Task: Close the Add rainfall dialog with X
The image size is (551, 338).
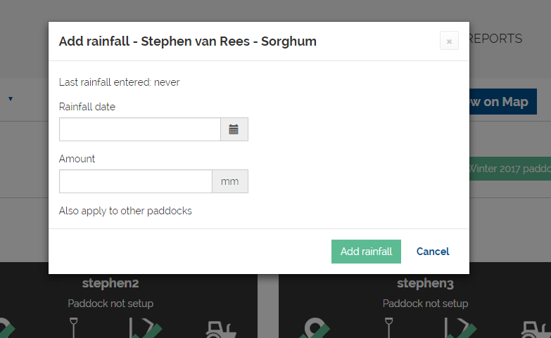Action: [449, 41]
